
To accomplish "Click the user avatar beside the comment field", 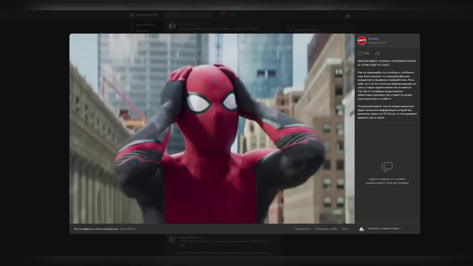I will click(x=362, y=229).
